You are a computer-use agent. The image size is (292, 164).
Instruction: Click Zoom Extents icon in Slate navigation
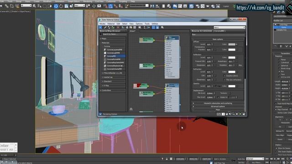[237, 114]
